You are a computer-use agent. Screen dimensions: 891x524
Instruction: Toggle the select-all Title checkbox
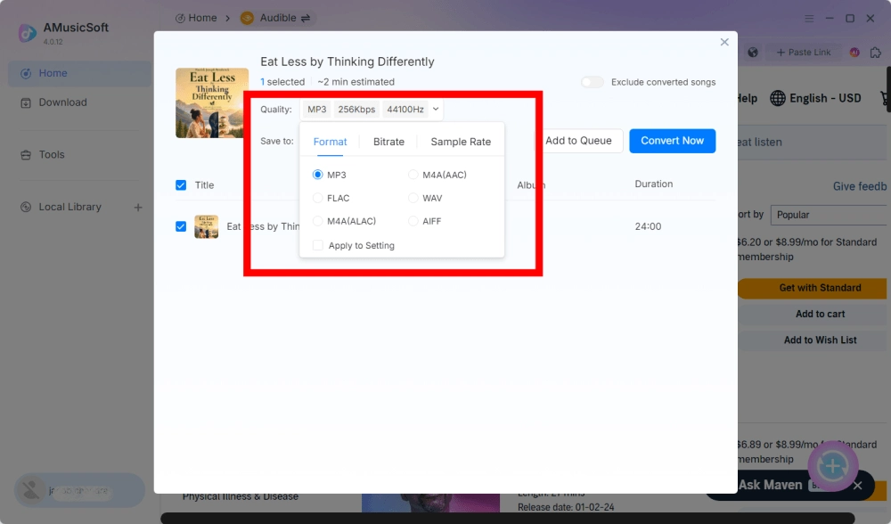pyautogui.click(x=181, y=185)
